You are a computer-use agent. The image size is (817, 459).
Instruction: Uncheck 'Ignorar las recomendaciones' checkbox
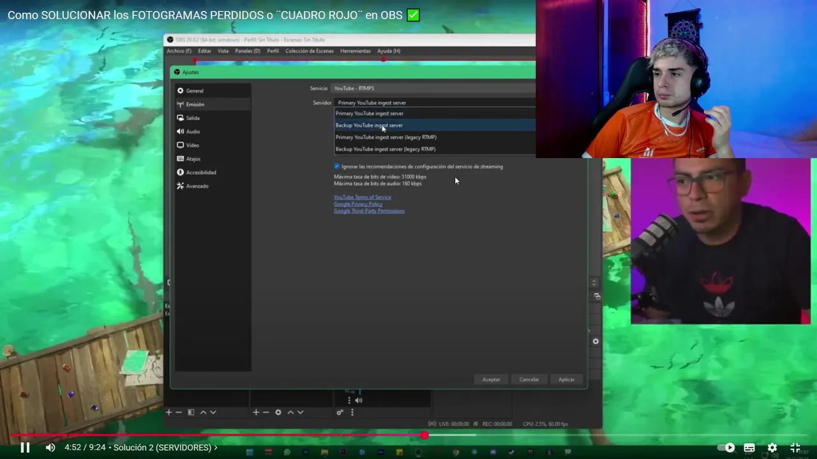pyautogui.click(x=337, y=166)
